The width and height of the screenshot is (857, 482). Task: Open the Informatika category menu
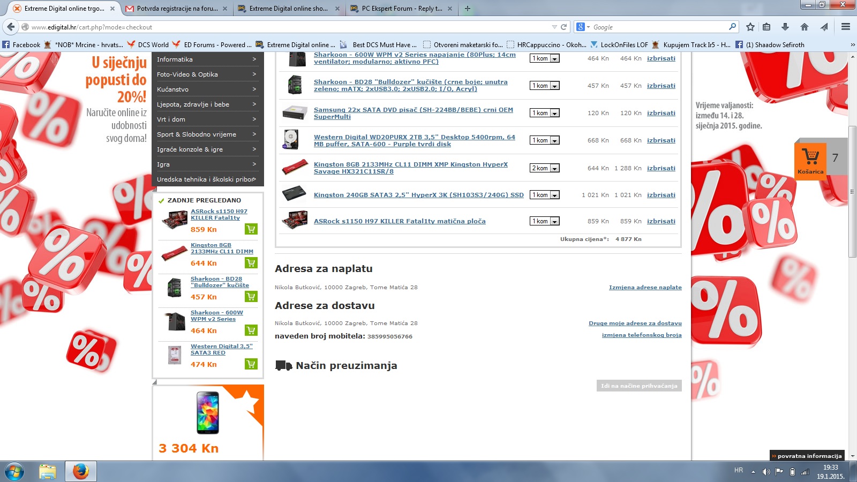207,59
